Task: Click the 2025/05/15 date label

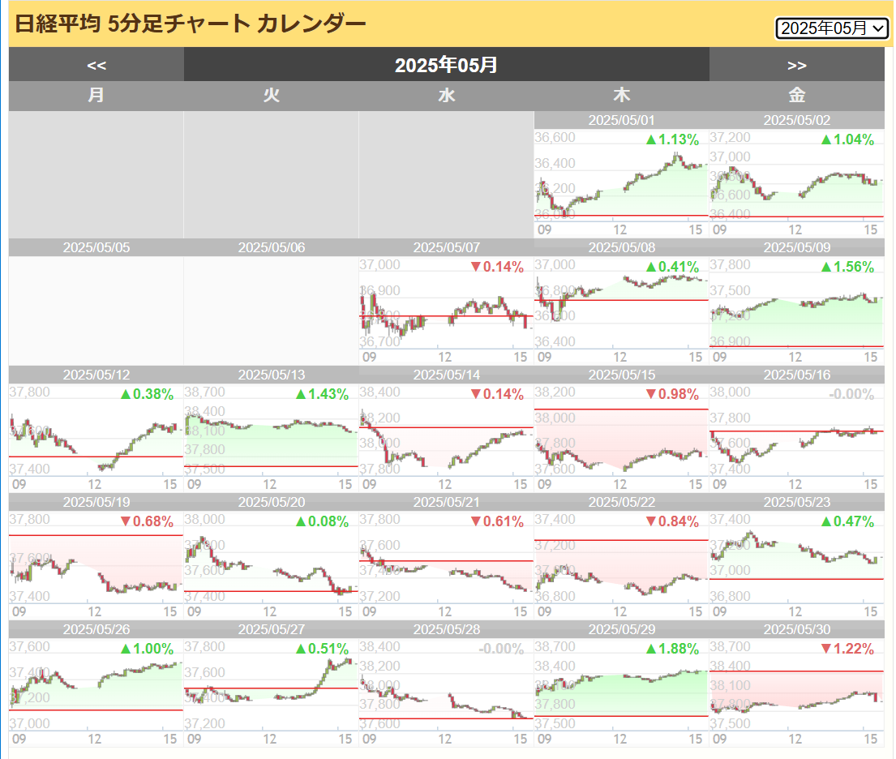Action: [622, 375]
